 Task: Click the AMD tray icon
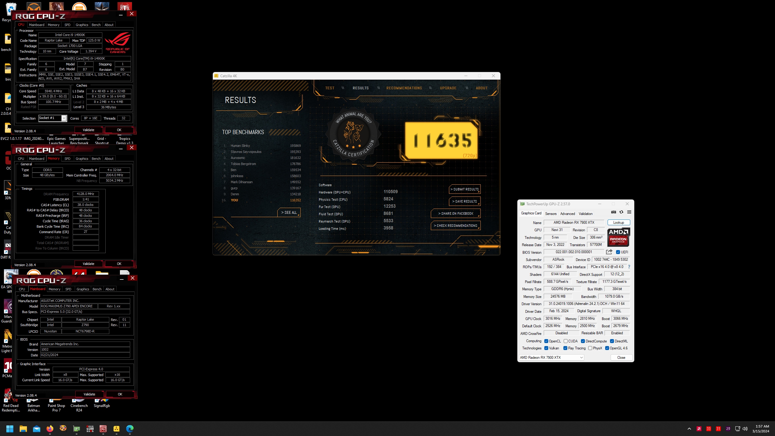(699, 429)
